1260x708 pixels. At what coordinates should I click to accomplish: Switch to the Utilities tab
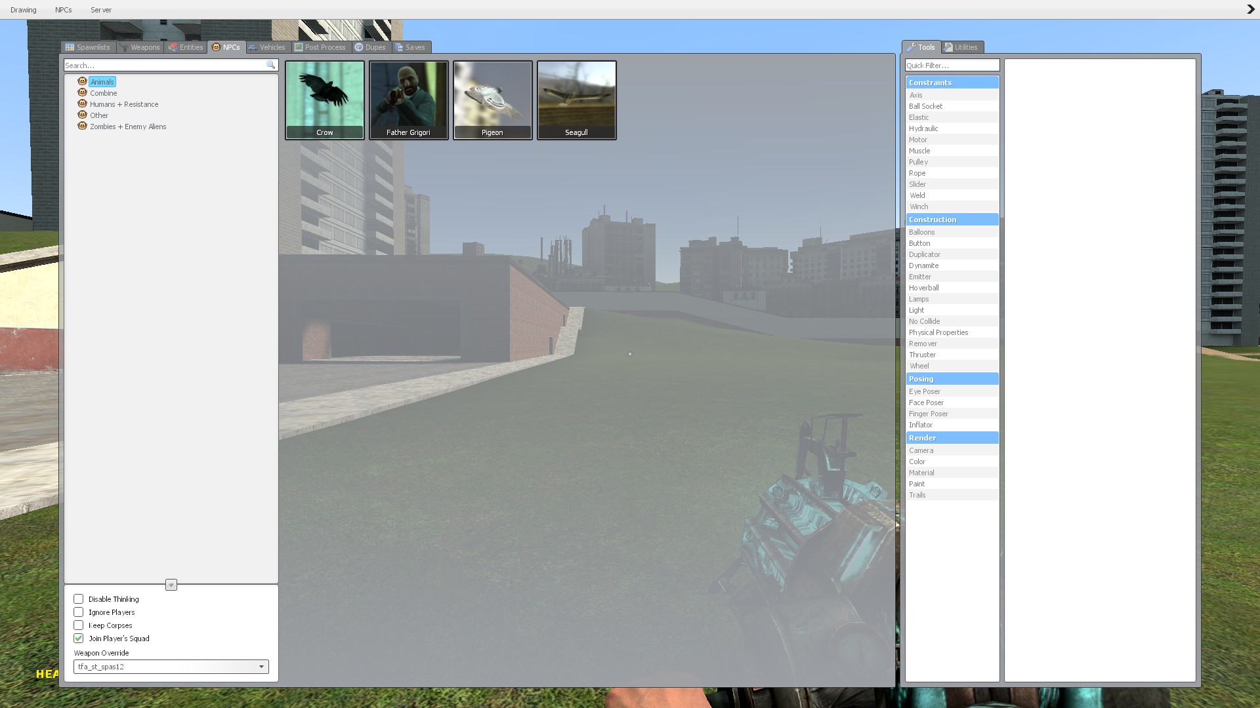(x=961, y=47)
